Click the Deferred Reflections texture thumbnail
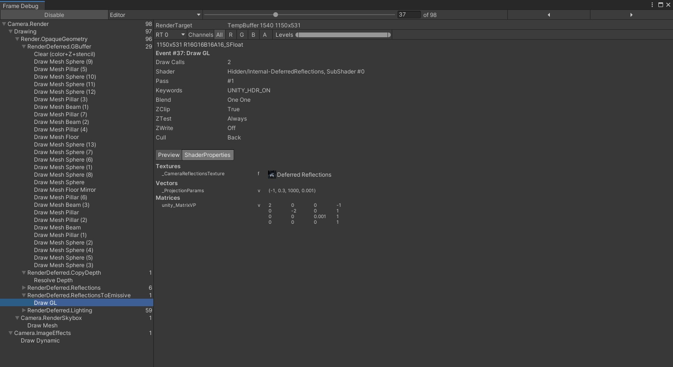This screenshot has width=673, height=367. tap(272, 174)
